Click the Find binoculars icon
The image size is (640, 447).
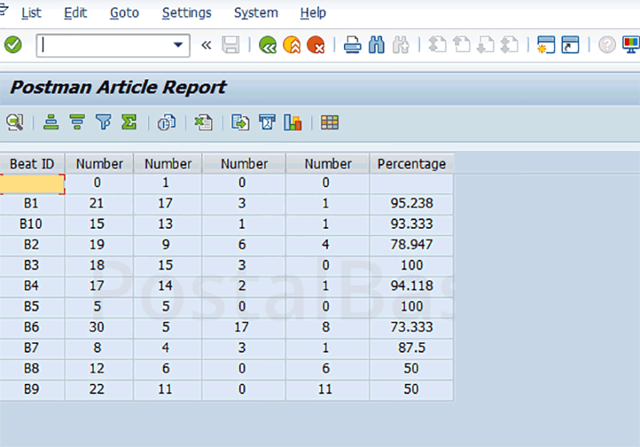377,46
